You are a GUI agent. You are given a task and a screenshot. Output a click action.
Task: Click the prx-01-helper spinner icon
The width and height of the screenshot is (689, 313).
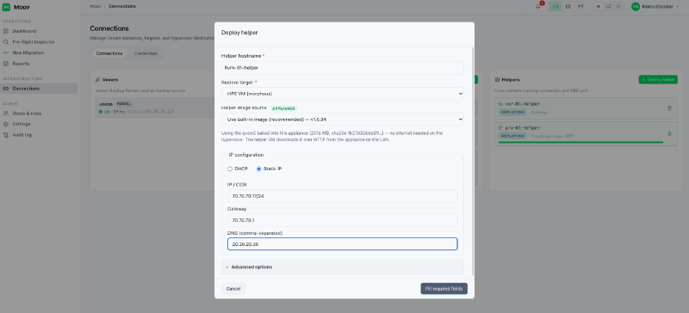(500, 128)
